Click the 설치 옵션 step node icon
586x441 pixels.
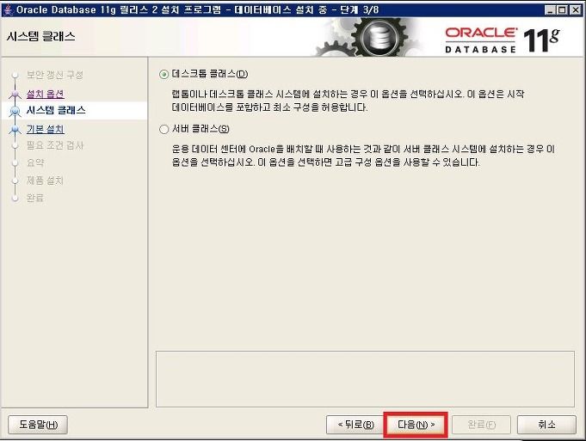tap(15, 94)
